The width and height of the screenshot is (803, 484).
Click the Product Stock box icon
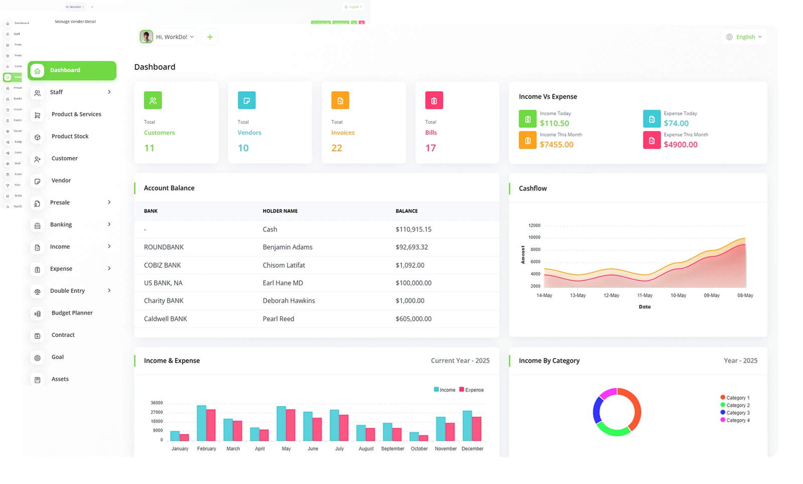38,137
